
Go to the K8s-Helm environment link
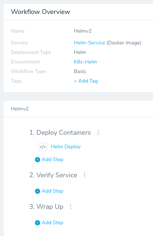pyautogui.click(x=85, y=62)
